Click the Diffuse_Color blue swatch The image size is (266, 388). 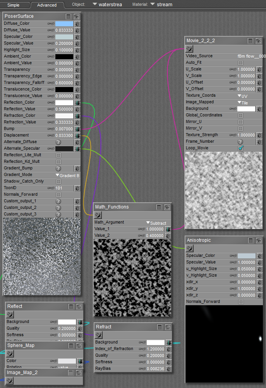pos(64,24)
